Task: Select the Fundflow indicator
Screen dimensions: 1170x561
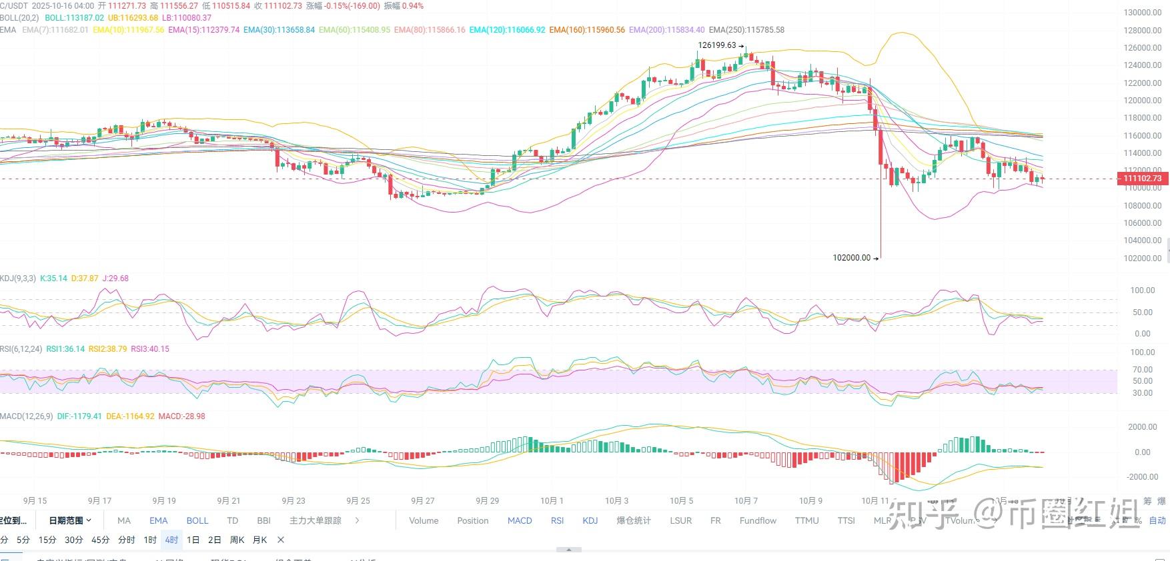Action: tap(758, 520)
